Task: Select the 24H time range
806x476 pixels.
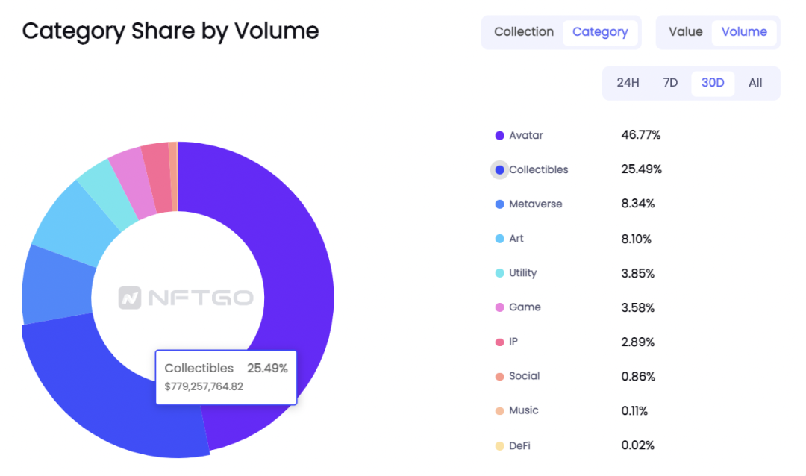Action: (628, 83)
